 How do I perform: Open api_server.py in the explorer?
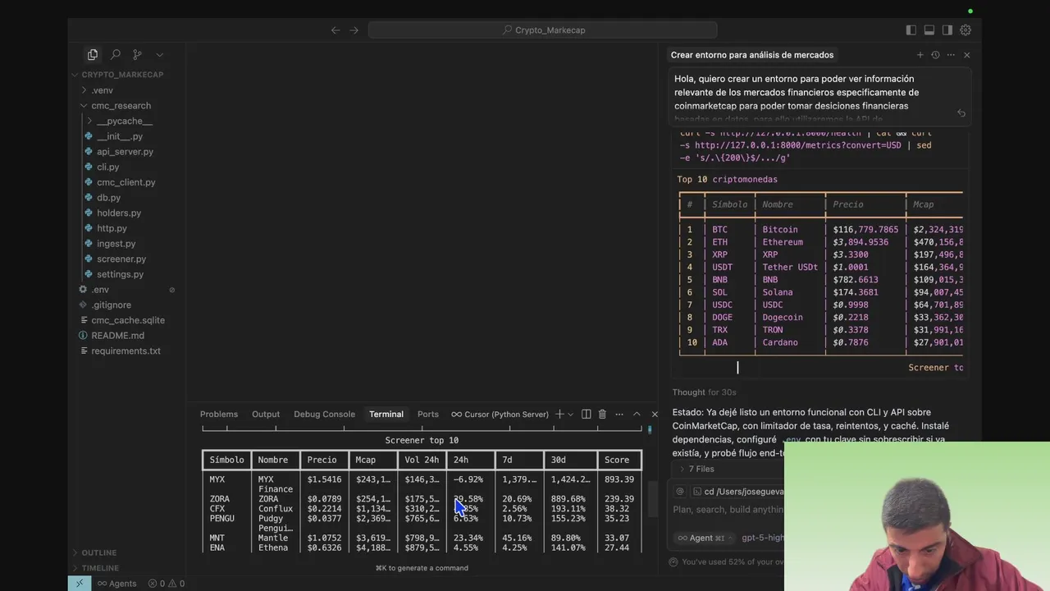pyautogui.click(x=125, y=152)
